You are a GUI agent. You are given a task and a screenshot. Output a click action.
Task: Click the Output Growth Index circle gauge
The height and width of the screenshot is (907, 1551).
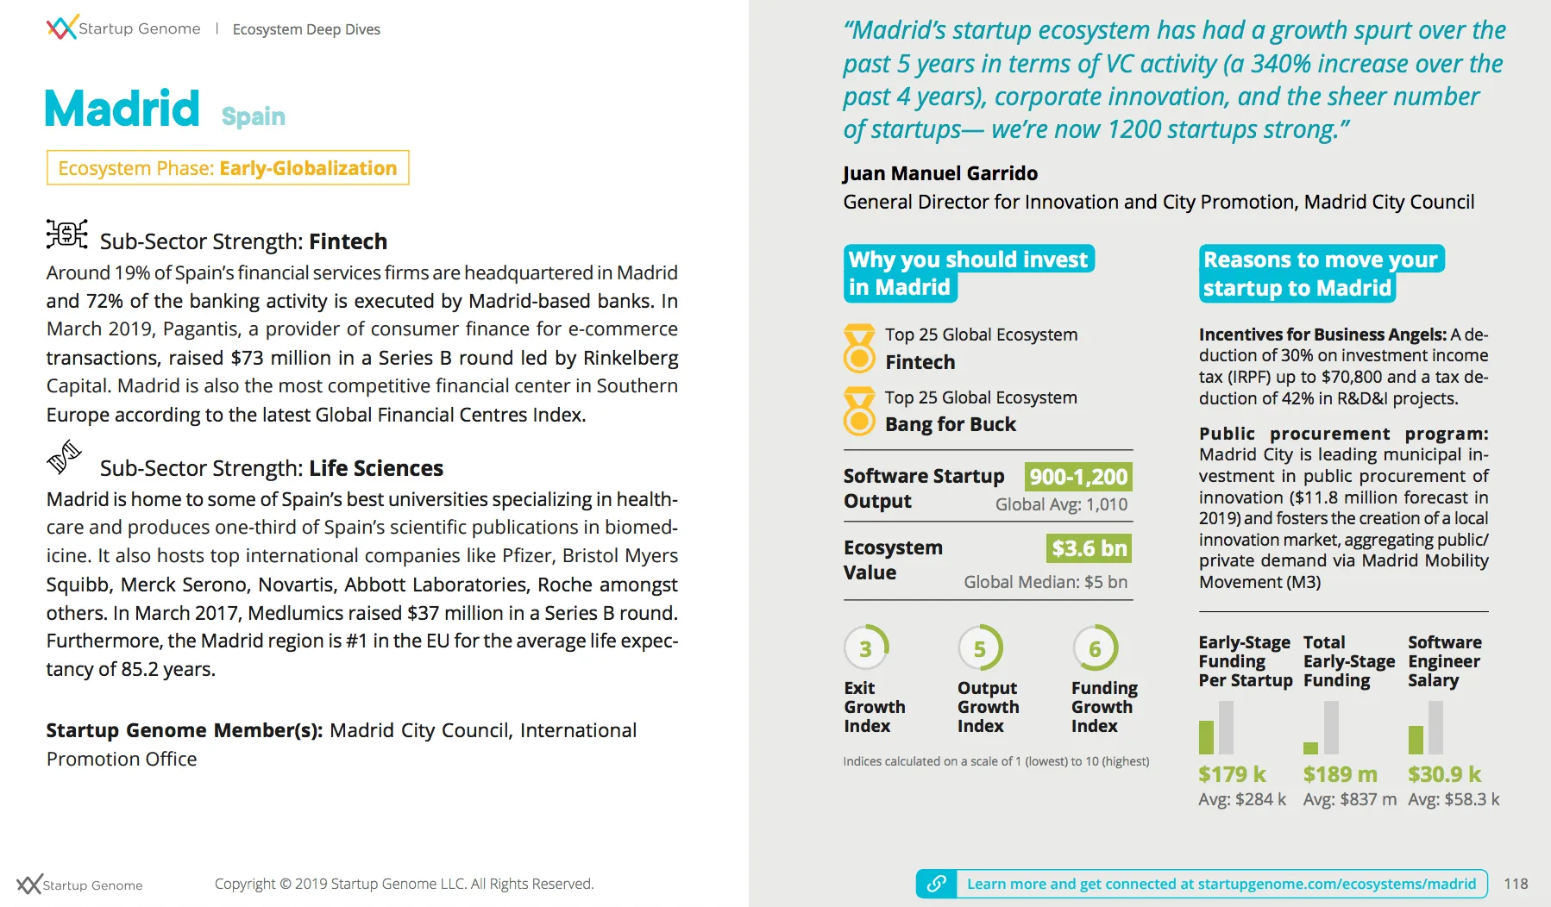pyautogui.click(x=980, y=648)
